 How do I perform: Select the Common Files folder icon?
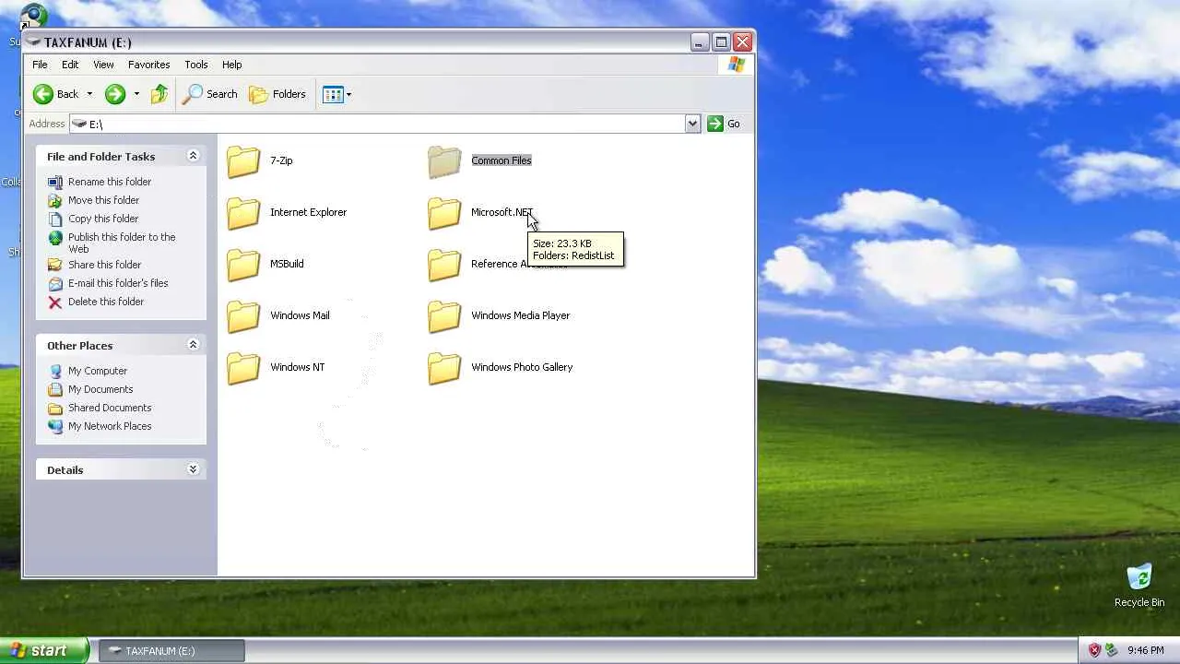click(444, 161)
